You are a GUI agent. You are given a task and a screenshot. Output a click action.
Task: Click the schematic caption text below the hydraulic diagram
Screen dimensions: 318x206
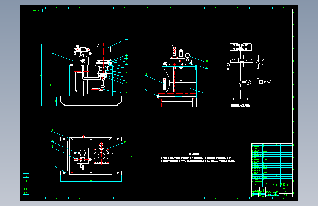click(x=241, y=106)
